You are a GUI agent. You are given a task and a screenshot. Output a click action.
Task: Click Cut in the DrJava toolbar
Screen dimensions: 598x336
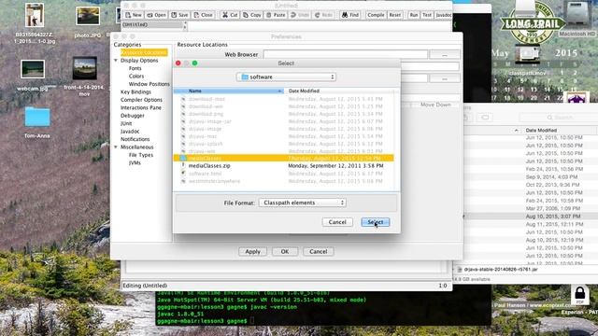(x=230, y=15)
